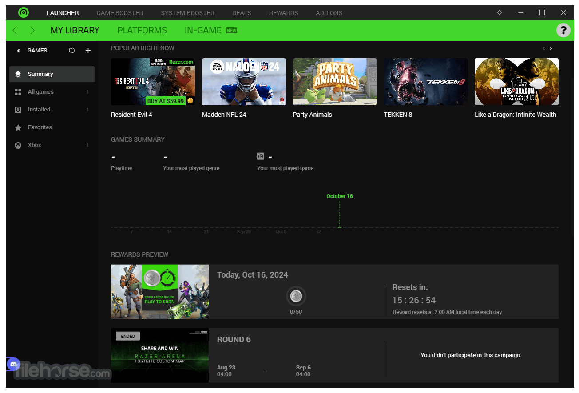Screen dimensions: 579x393
Task: Open the Discord chat bubble icon
Action: [x=13, y=364]
